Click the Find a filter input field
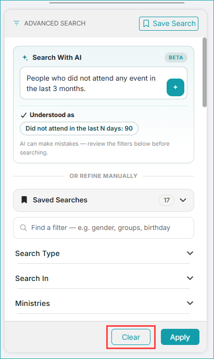Screen dimensions: 214x359 pos(104,228)
